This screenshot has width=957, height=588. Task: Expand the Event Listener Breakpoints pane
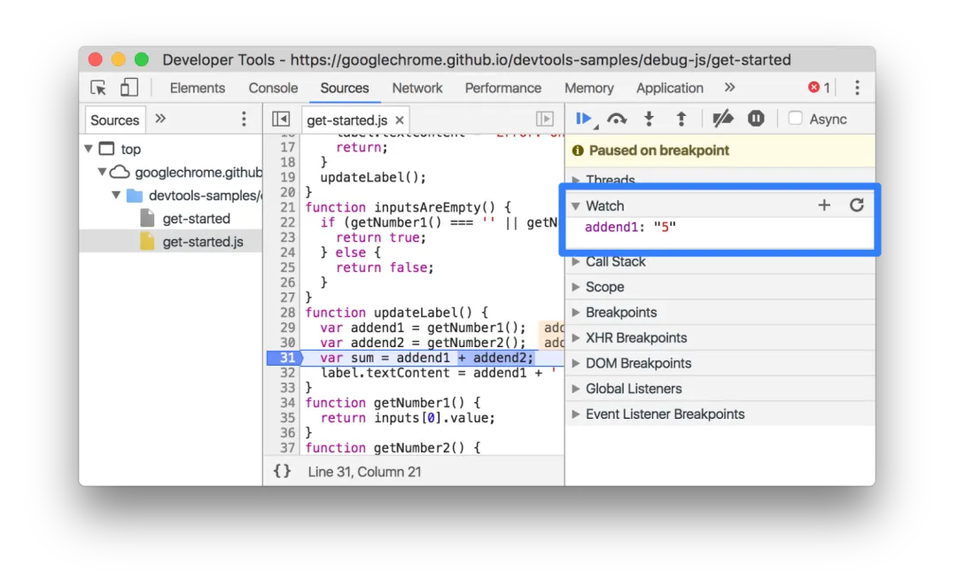(576, 414)
